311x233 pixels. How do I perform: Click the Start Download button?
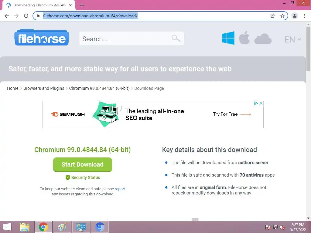tap(83, 164)
